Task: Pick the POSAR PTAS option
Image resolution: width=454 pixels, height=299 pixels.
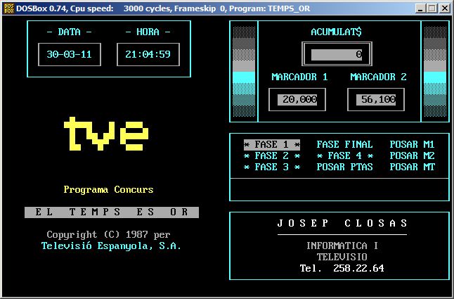Action: 344,167
